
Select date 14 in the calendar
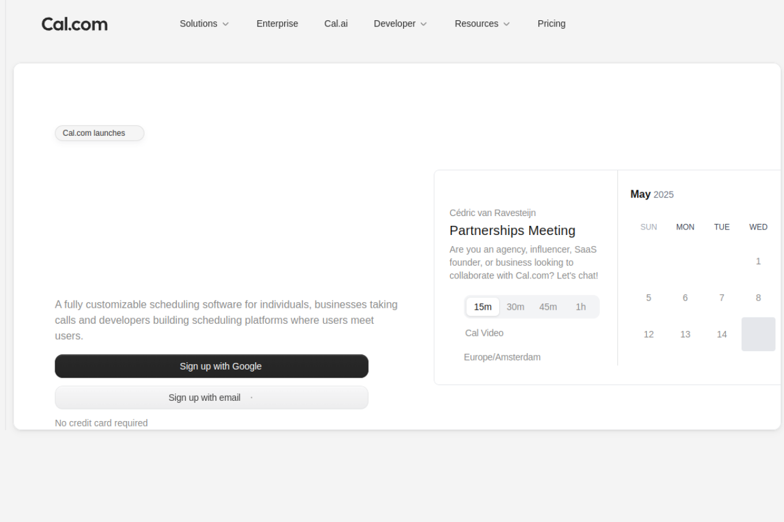[x=722, y=334]
